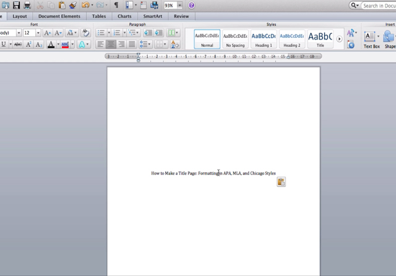
Task: Sort text with the A-Z icon
Action: 174,44
